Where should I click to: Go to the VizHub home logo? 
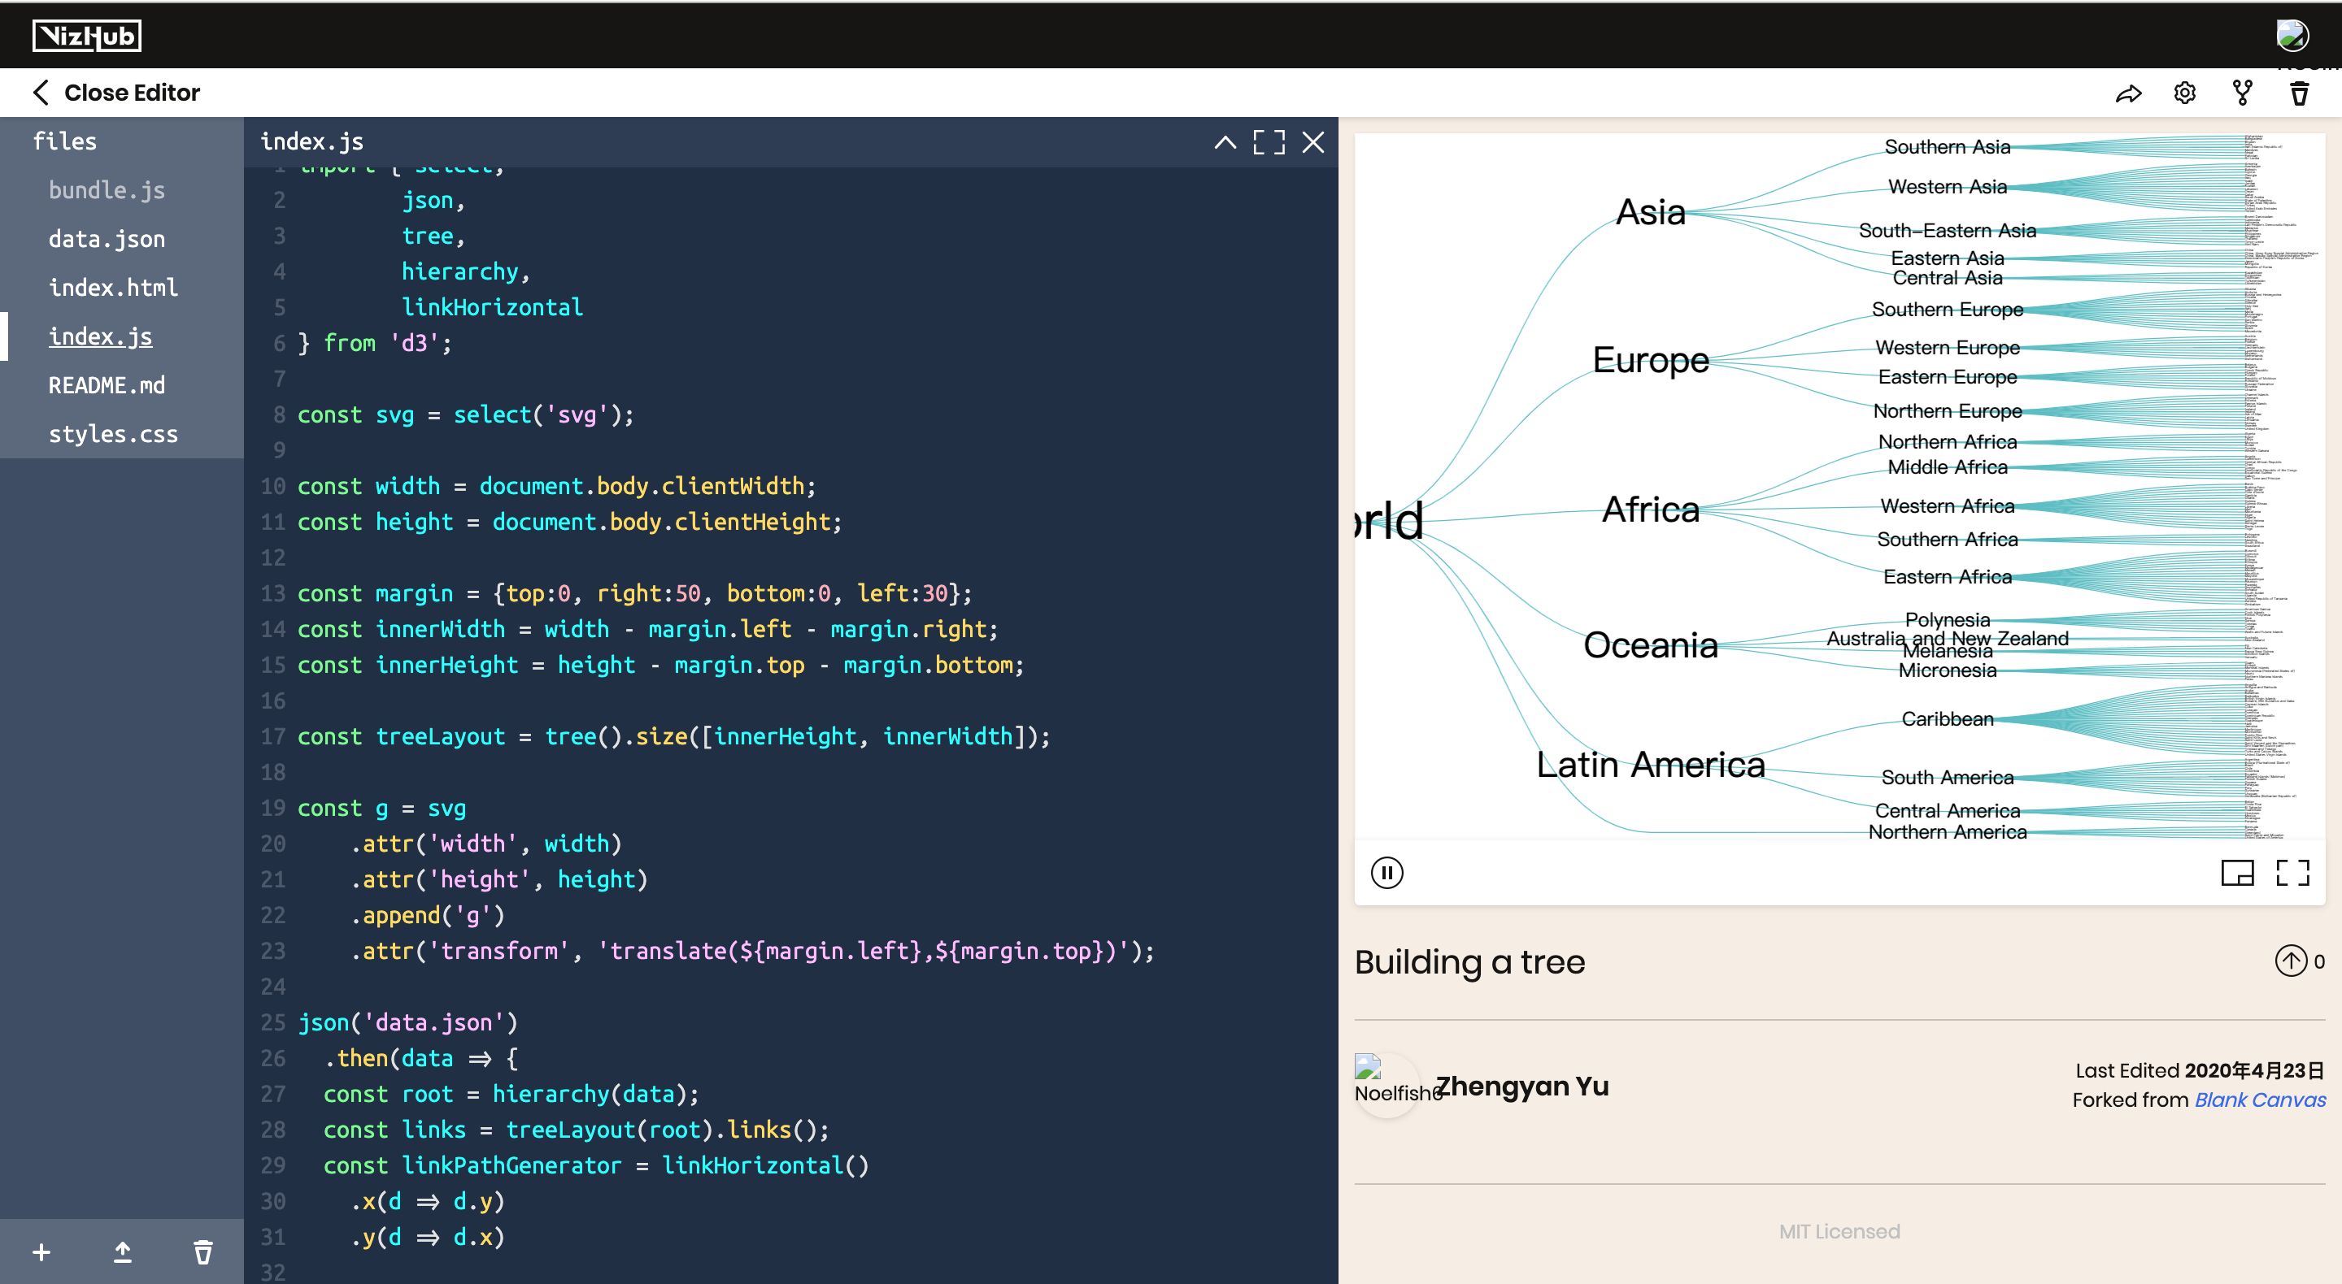87,36
